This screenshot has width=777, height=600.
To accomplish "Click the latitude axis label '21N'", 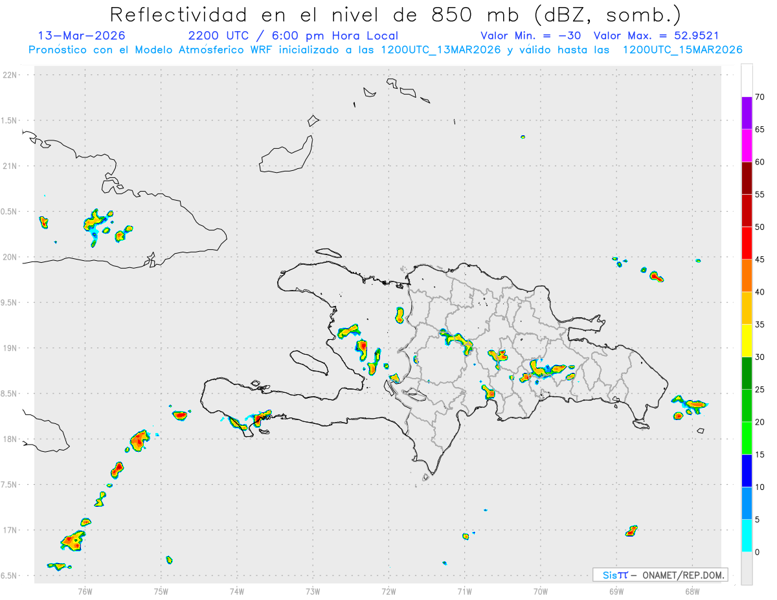I will [10, 166].
